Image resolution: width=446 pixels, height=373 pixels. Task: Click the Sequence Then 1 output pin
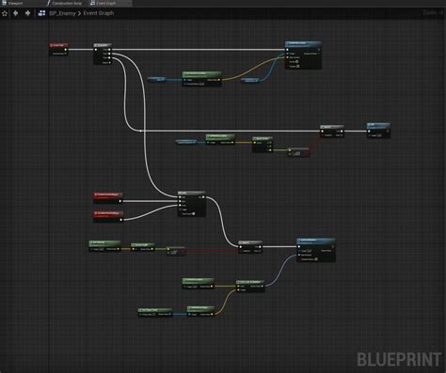pos(109,54)
